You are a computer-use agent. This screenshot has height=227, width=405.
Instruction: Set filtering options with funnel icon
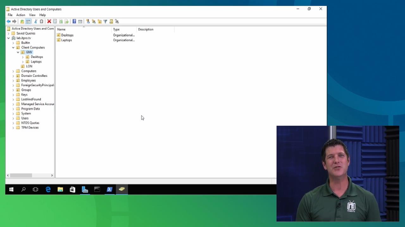[105, 21]
